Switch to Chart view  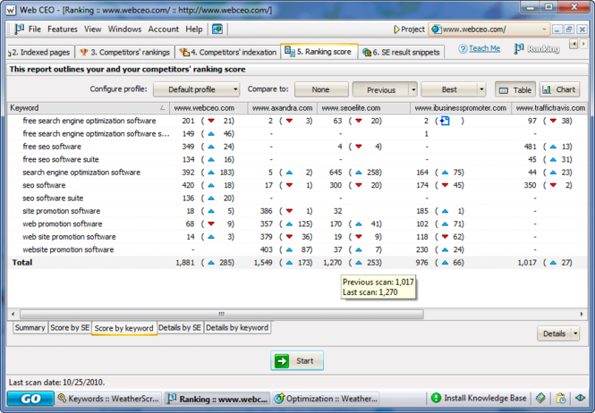pos(559,90)
